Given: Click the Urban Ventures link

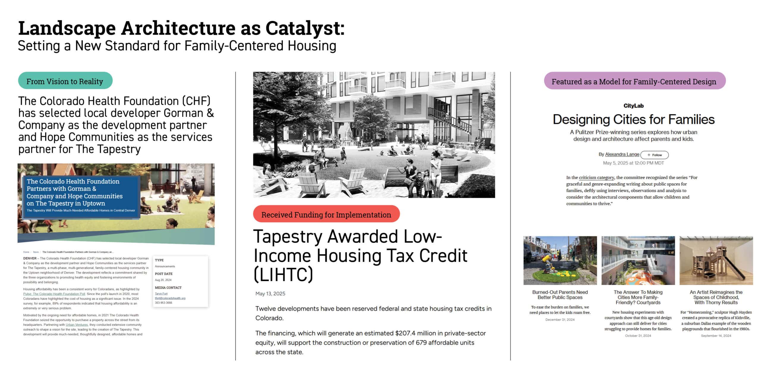Looking at the screenshot, I should [77, 325].
